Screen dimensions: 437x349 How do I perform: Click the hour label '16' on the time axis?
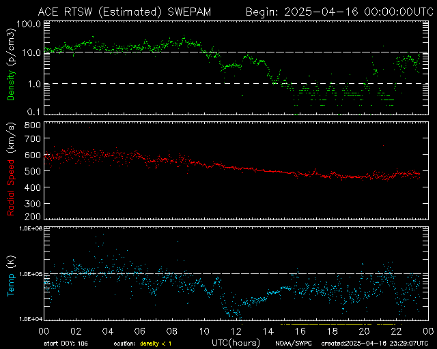point(300,331)
